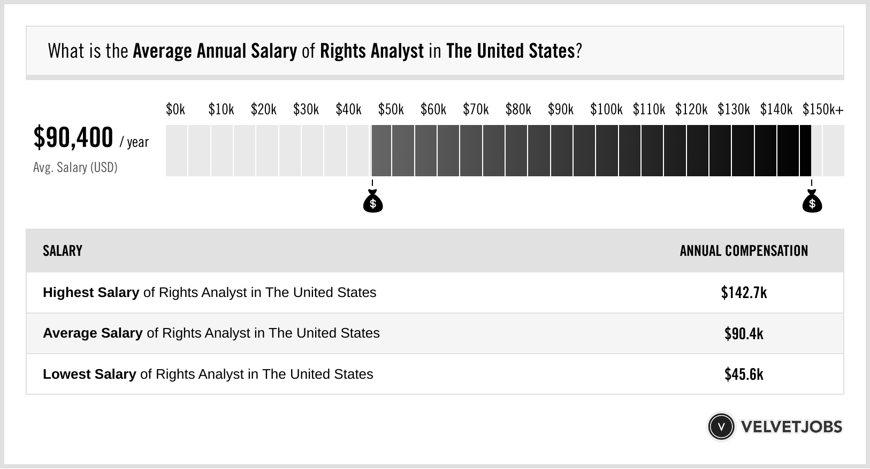Click the $90.4k compensation value

(x=744, y=333)
